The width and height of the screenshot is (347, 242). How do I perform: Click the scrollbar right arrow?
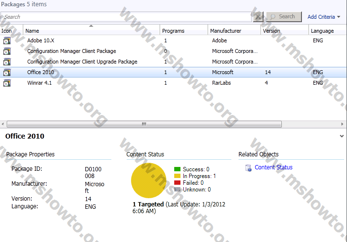coord(342,124)
